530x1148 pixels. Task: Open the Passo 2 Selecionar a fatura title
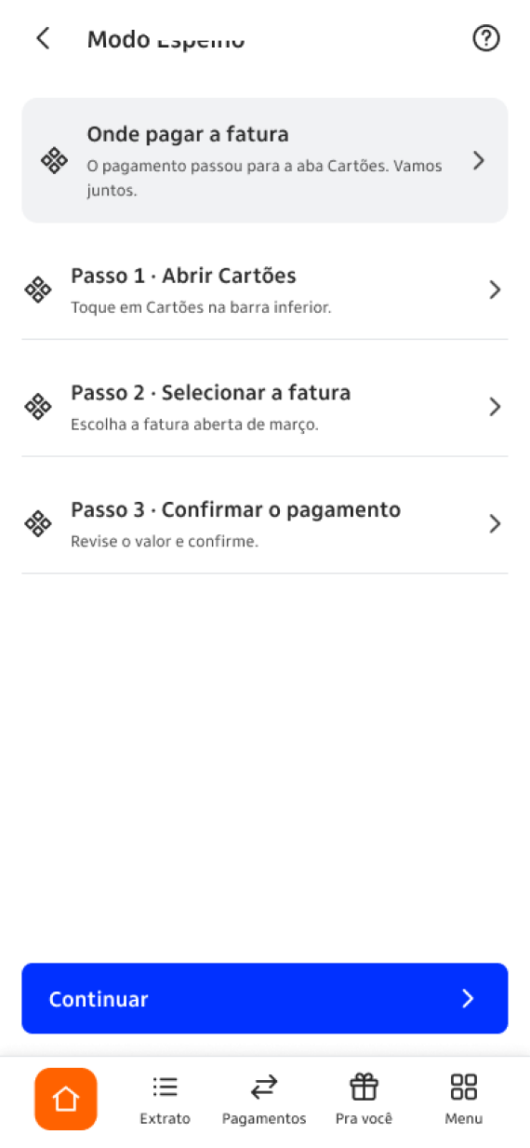tap(211, 393)
